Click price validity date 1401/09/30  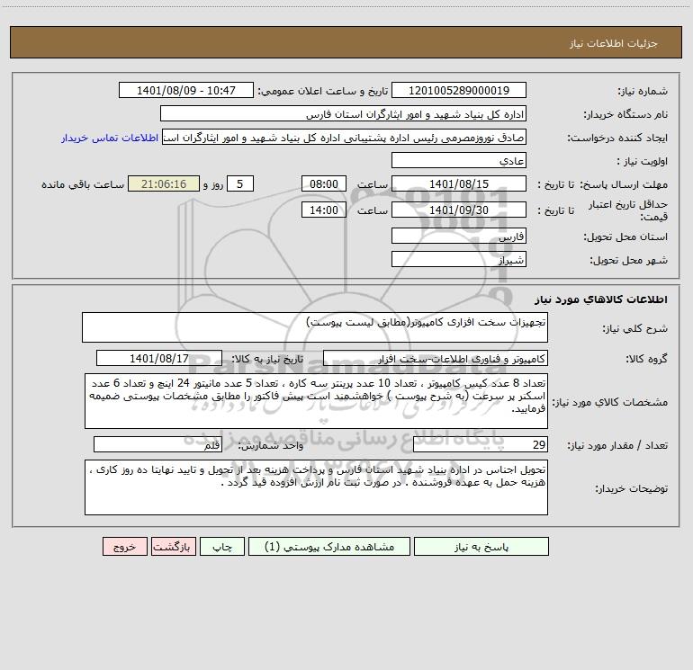[x=459, y=210]
